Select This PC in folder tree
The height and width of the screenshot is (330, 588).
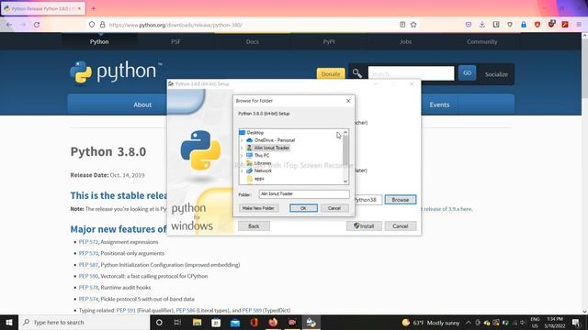(x=261, y=155)
